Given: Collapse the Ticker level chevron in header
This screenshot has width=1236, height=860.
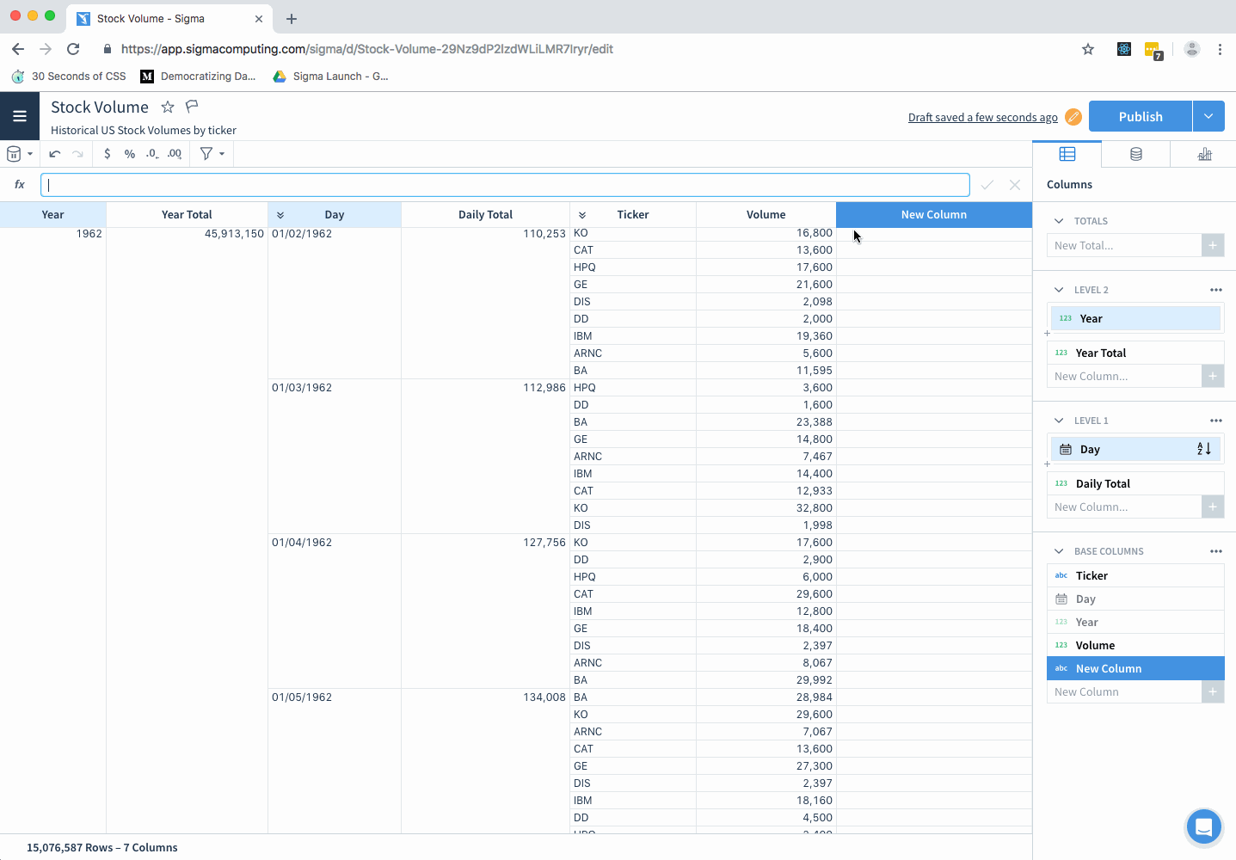Looking at the screenshot, I should coord(582,215).
